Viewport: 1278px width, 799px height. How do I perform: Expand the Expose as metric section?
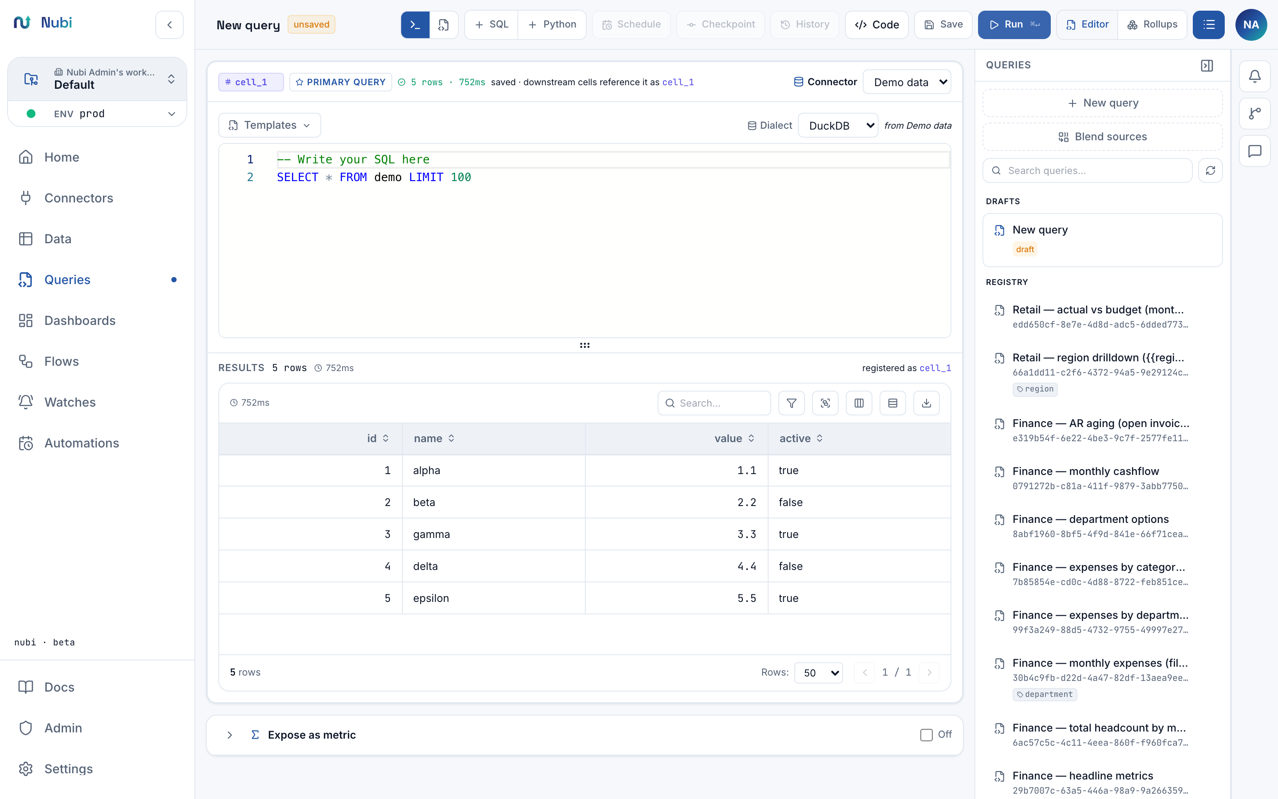[230, 735]
